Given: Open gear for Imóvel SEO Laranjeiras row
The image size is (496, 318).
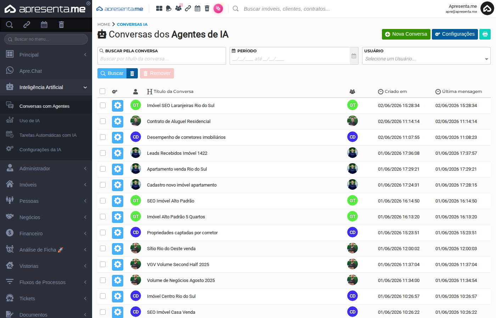Looking at the screenshot, I should click(x=118, y=106).
